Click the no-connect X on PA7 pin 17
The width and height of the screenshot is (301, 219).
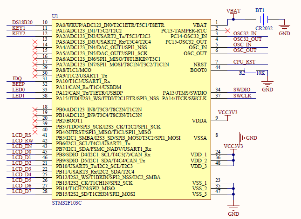35,64
